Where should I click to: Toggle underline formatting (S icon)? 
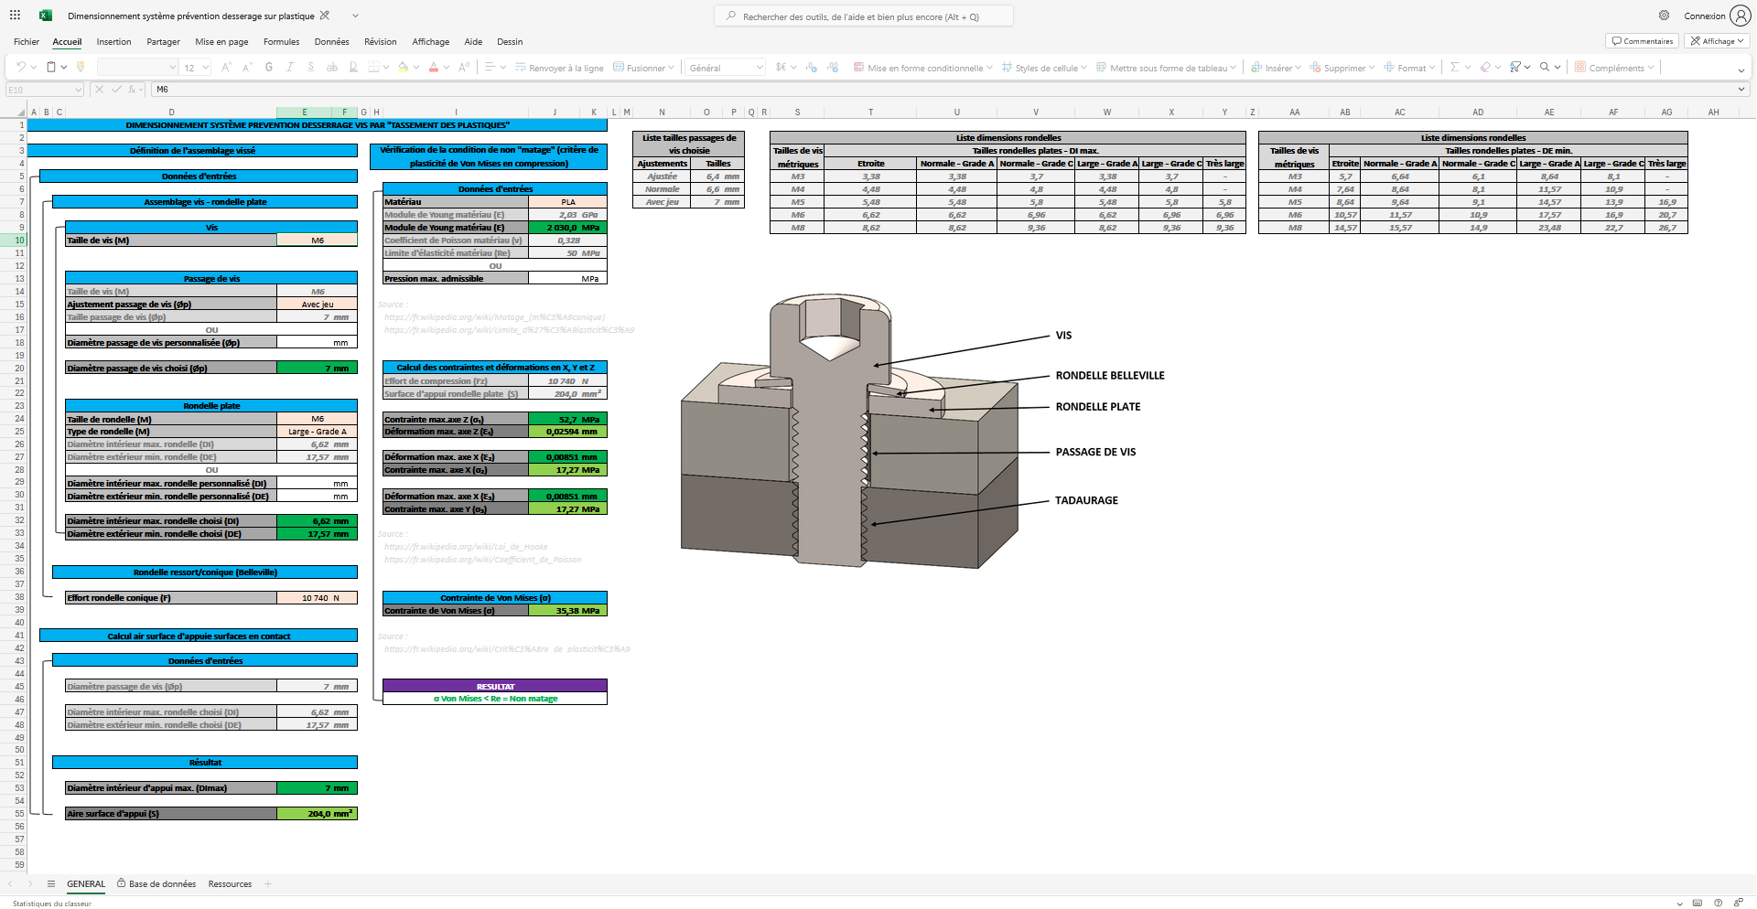[x=311, y=67]
